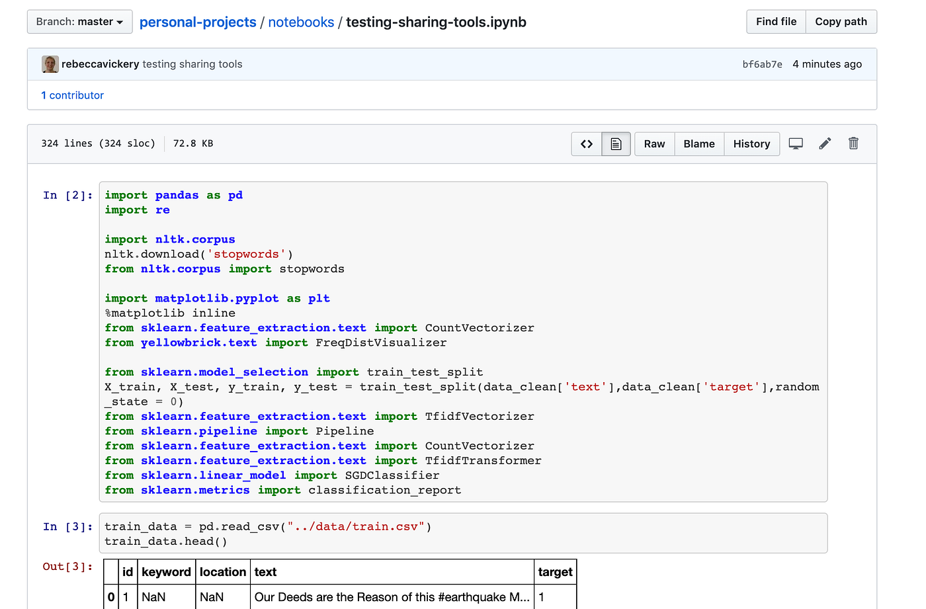Open the bf6ab7e commit link
926x609 pixels.
762,64
